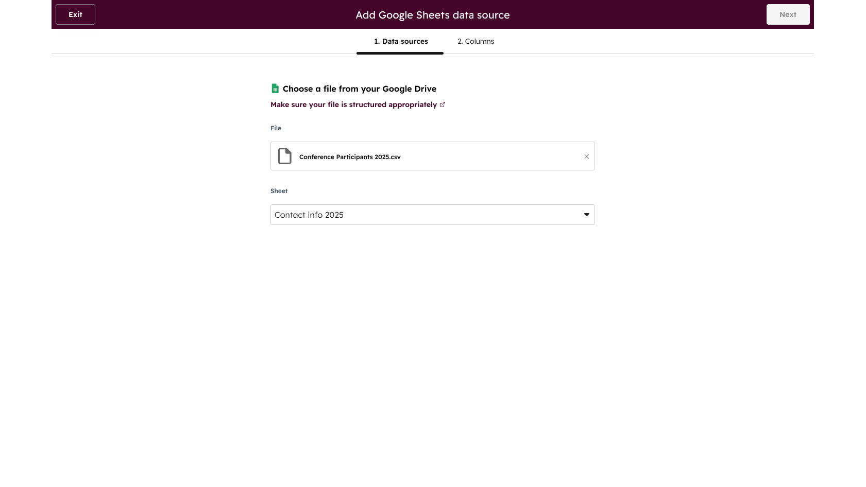Clear Conference Participants 2025.csv from the File field
Viewport: 866px width, 487px height.
pos(586,156)
